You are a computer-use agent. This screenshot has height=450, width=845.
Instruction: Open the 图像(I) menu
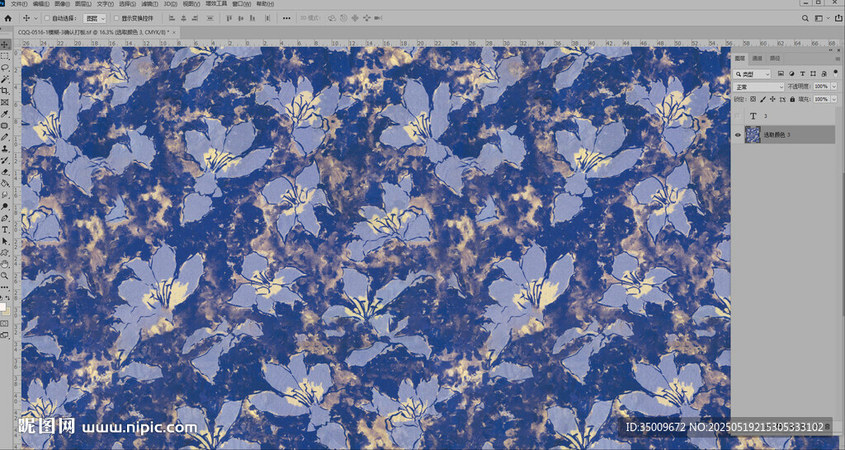[x=63, y=4]
